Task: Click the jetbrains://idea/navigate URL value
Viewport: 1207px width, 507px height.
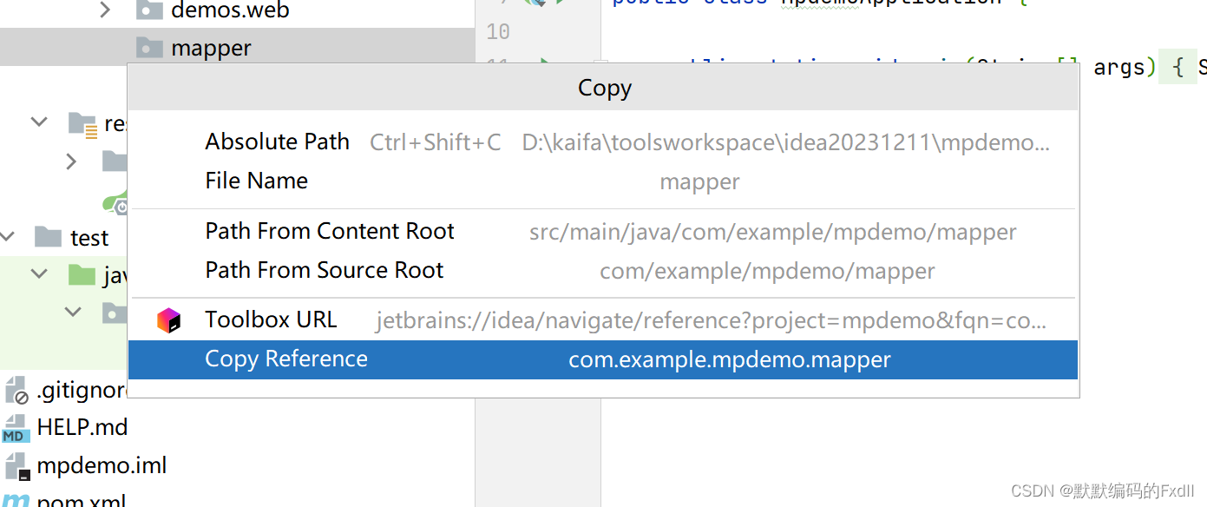Action: (x=711, y=321)
